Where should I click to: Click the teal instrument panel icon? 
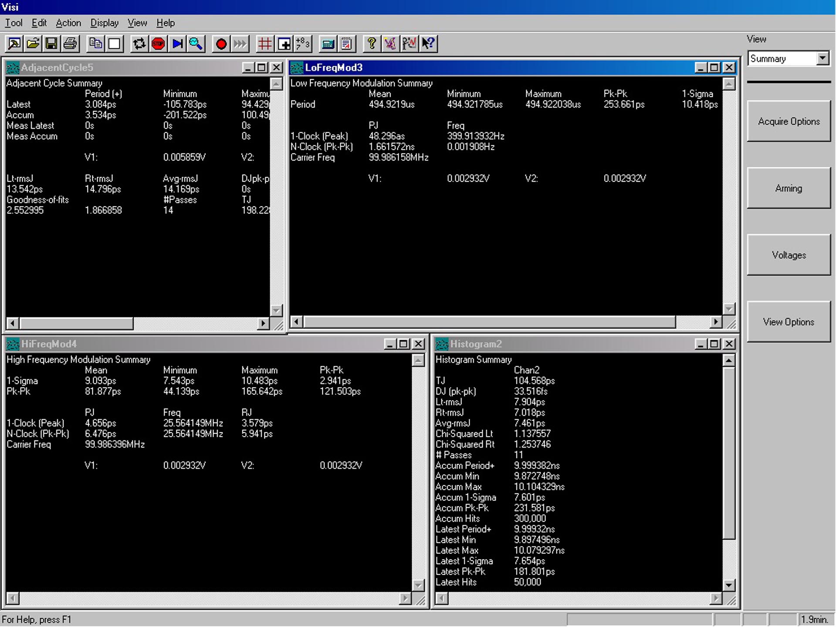coord(328,44)
